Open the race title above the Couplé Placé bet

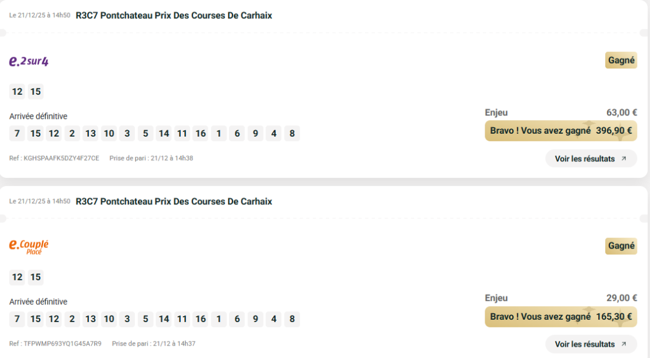click(x=174, y=201)
